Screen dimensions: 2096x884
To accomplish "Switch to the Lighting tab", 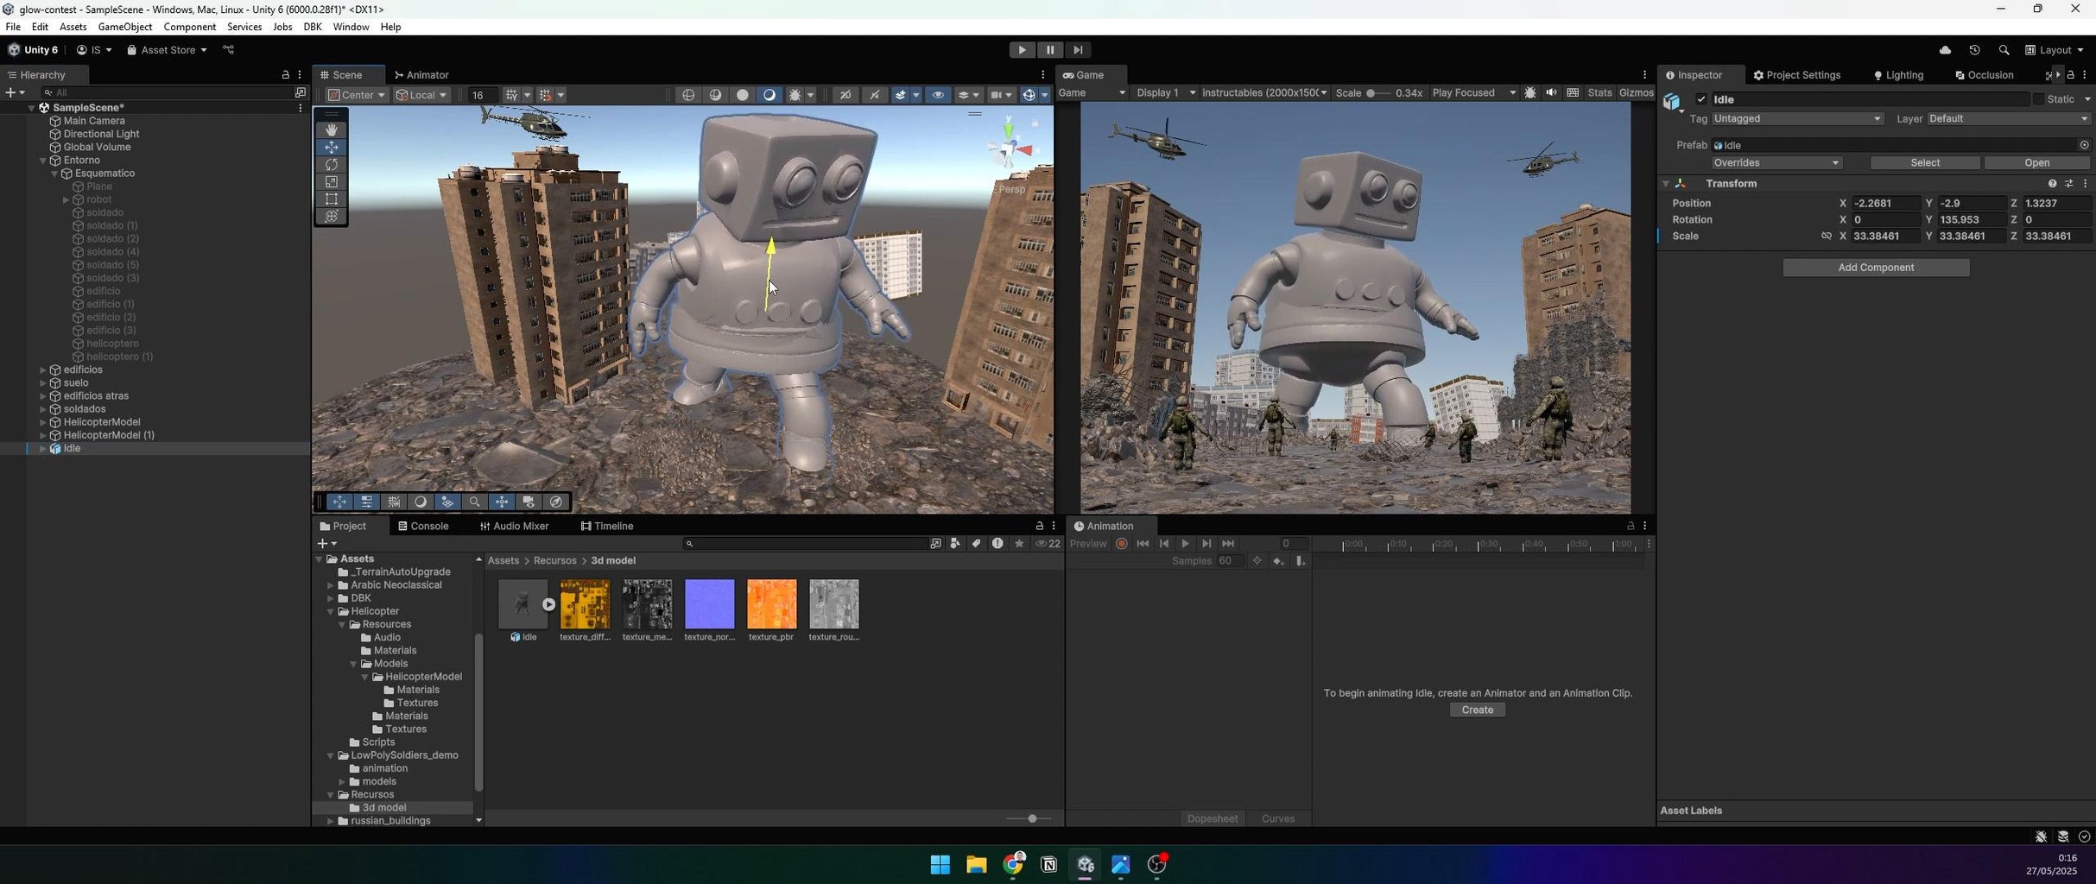I will pyautogui.click(x=1897, y=75).
